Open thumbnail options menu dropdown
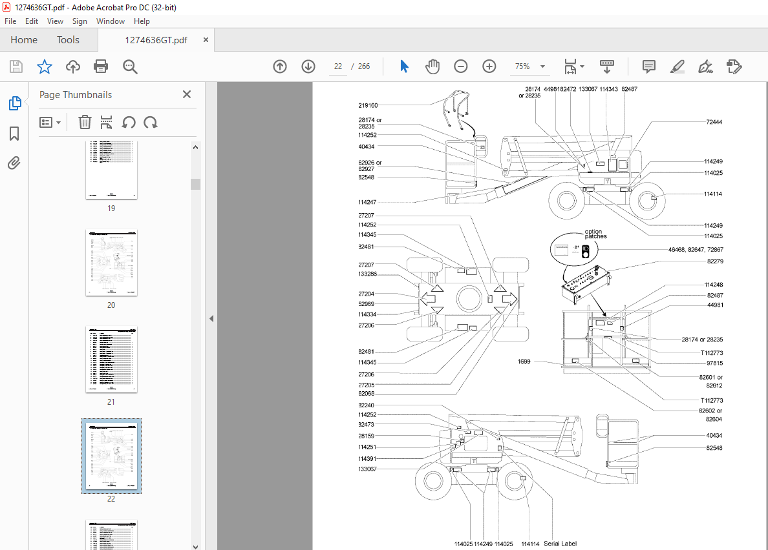The image size is (768, 550). pos(50,122)
